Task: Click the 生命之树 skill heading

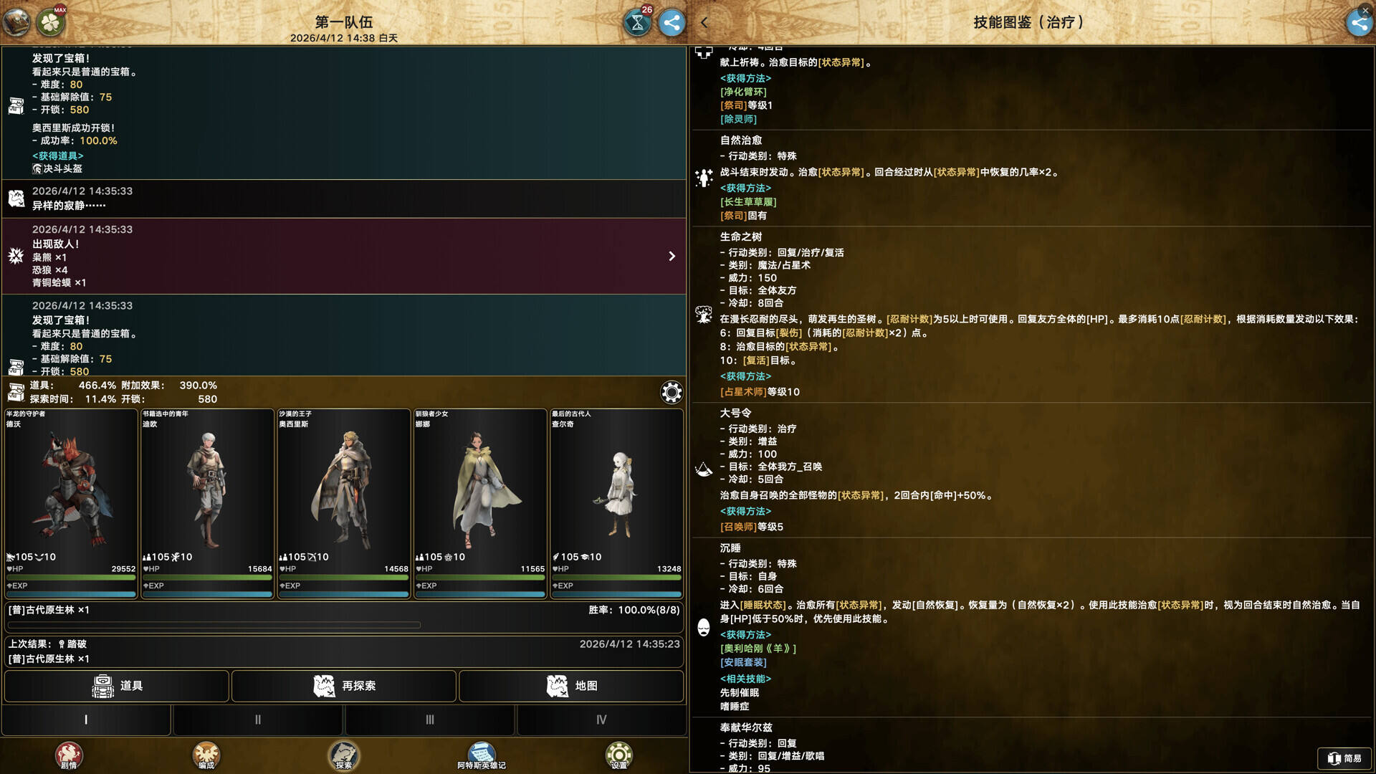Action: tap(741, 237)
